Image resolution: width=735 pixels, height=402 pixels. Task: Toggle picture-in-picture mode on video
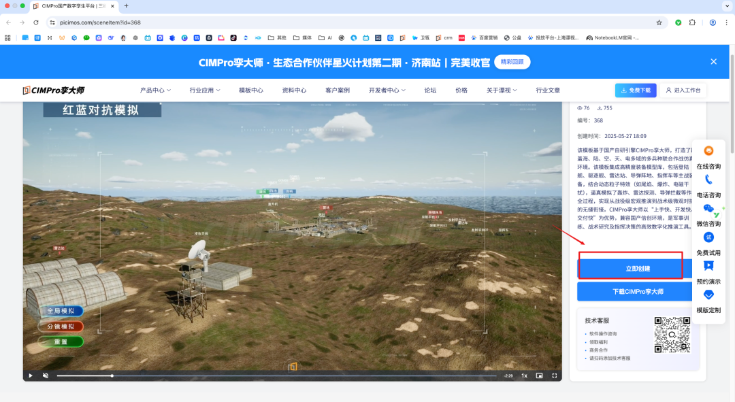(x=539, y=375)
